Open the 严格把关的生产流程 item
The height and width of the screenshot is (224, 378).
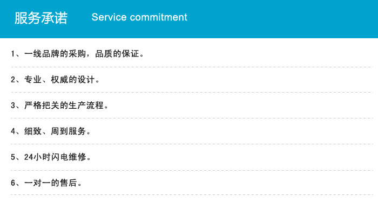[59, 106]
